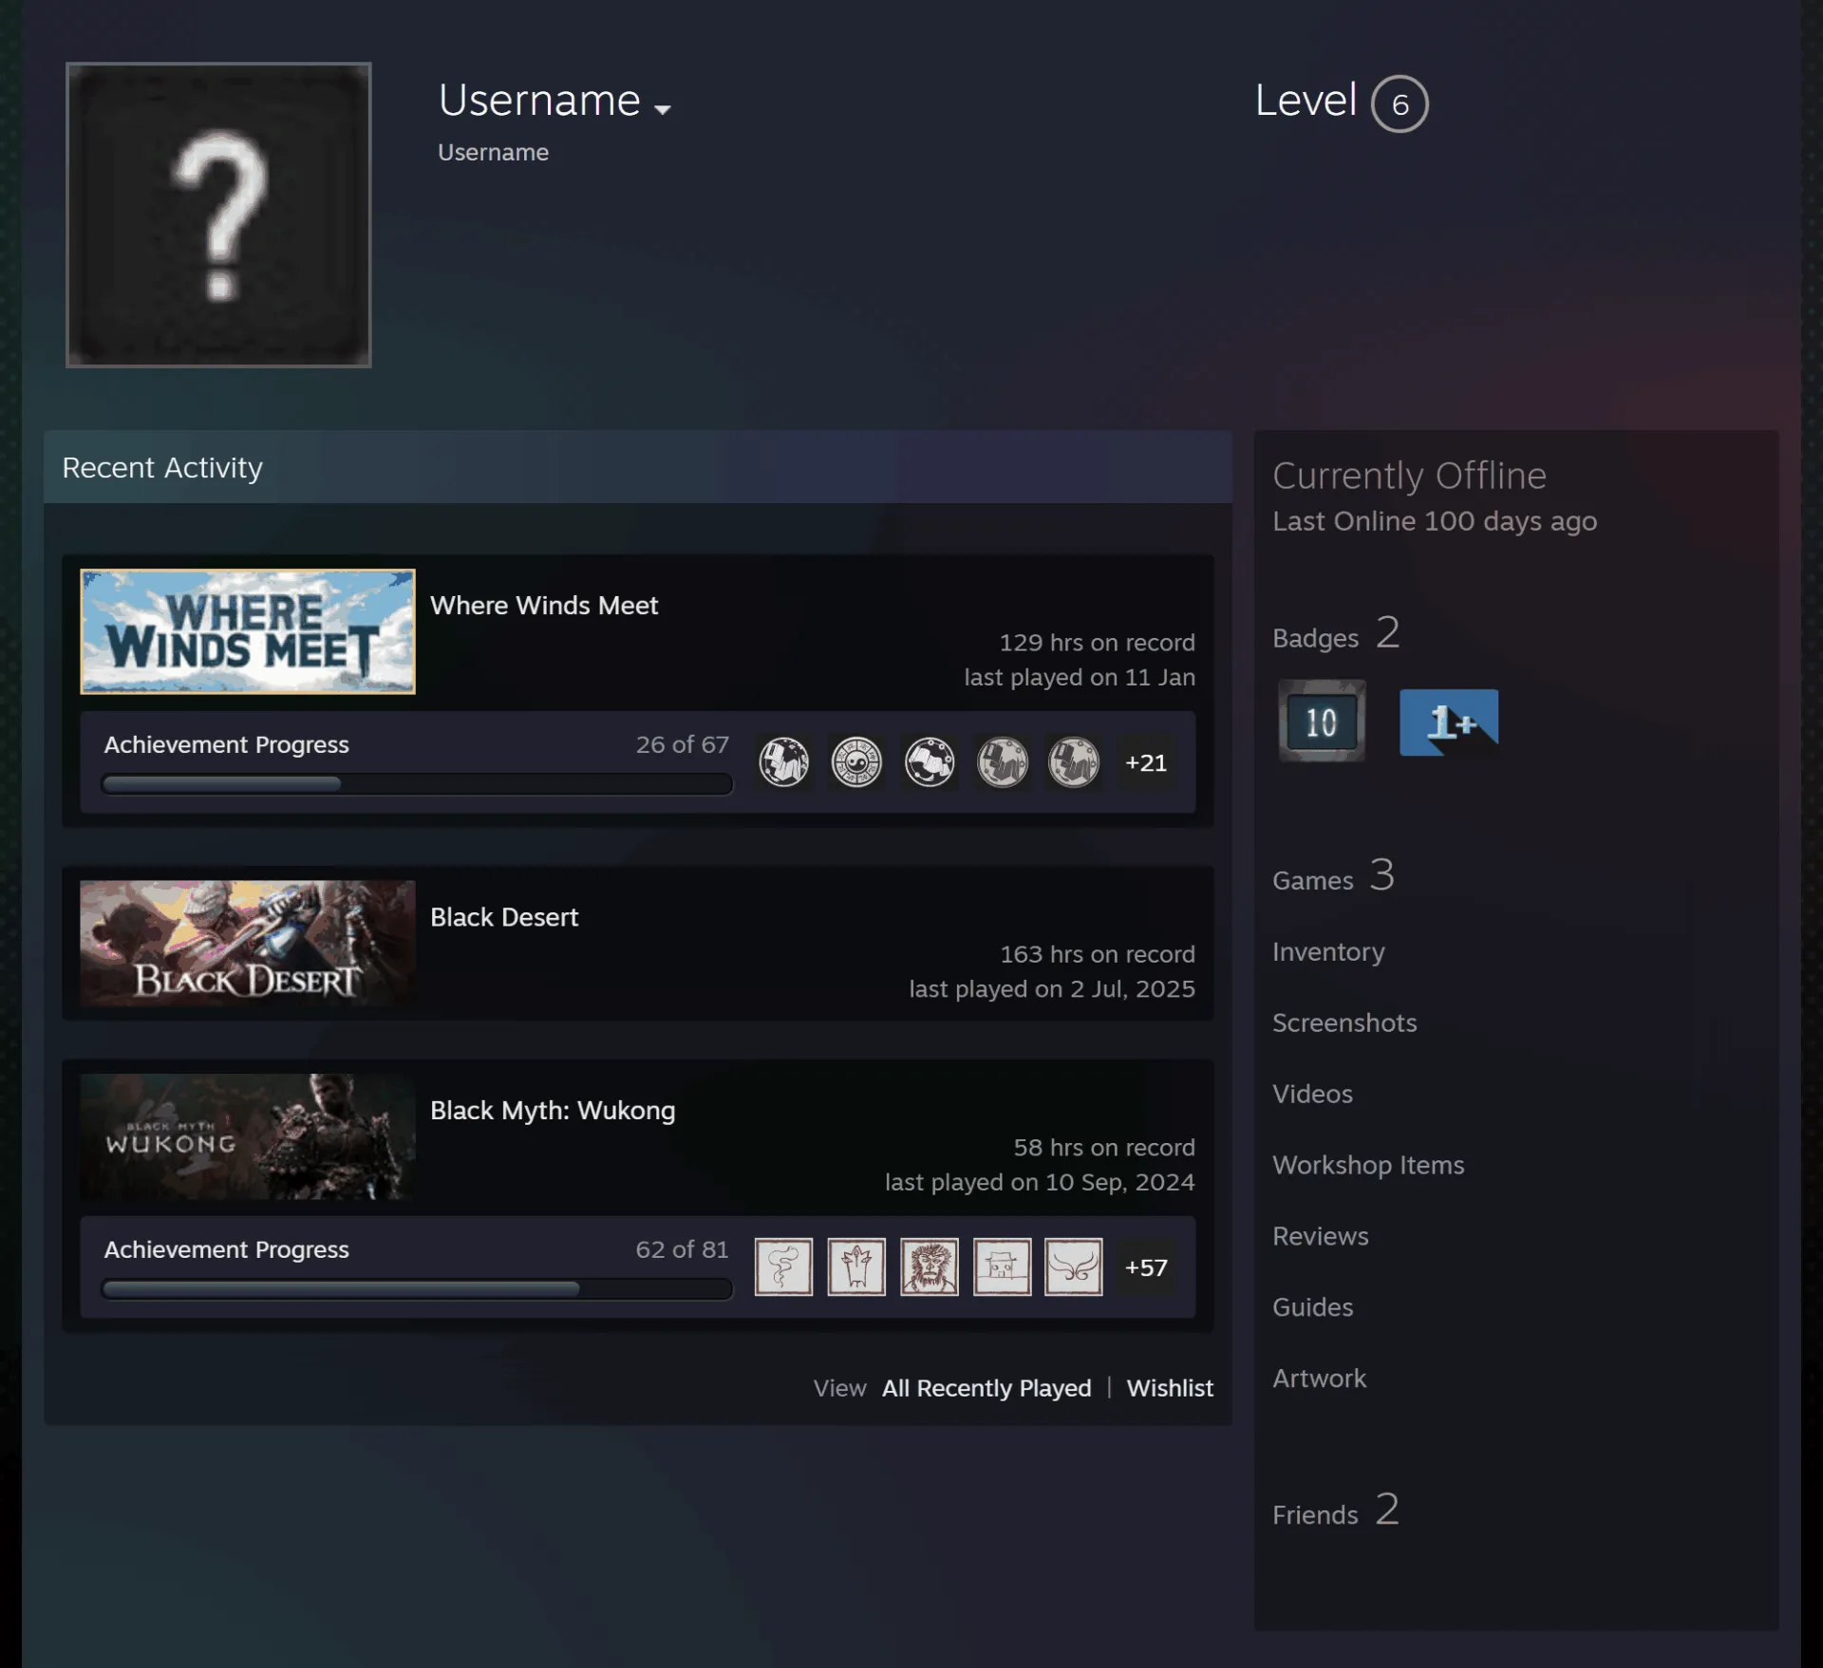1823x1668 pixels.
Task: Open Workshop Items from the sidebar
Action: 1368,1165
